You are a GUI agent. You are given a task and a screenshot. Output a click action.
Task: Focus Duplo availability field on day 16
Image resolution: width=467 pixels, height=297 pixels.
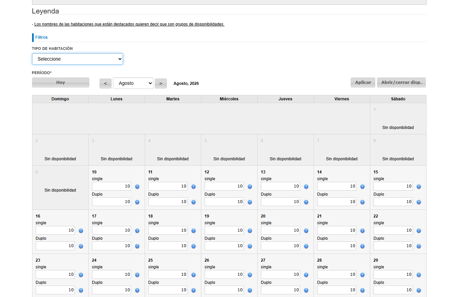[55, 246]
